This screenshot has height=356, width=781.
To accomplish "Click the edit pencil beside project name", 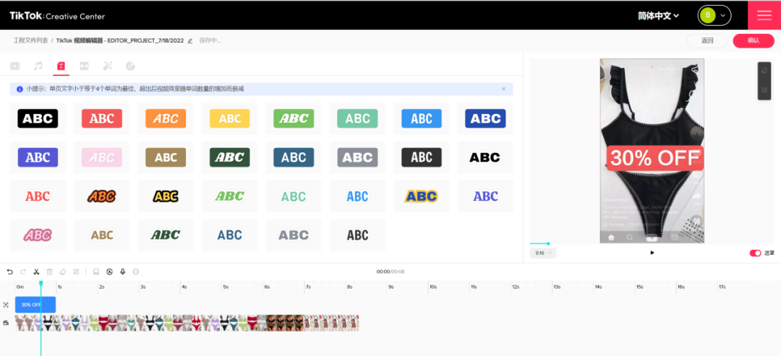I will 190,41.
